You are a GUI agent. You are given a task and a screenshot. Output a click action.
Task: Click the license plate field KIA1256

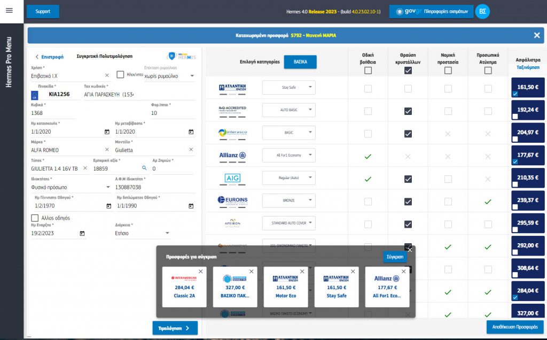[x=59, y=94]
